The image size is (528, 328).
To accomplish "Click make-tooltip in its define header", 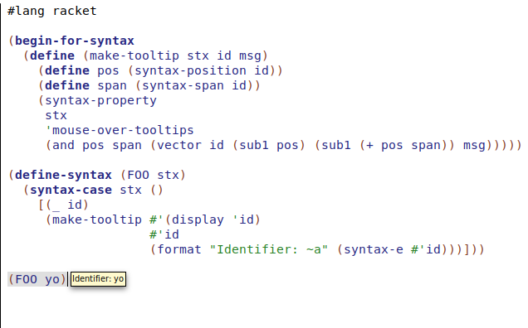I will [x=134, y=55].
